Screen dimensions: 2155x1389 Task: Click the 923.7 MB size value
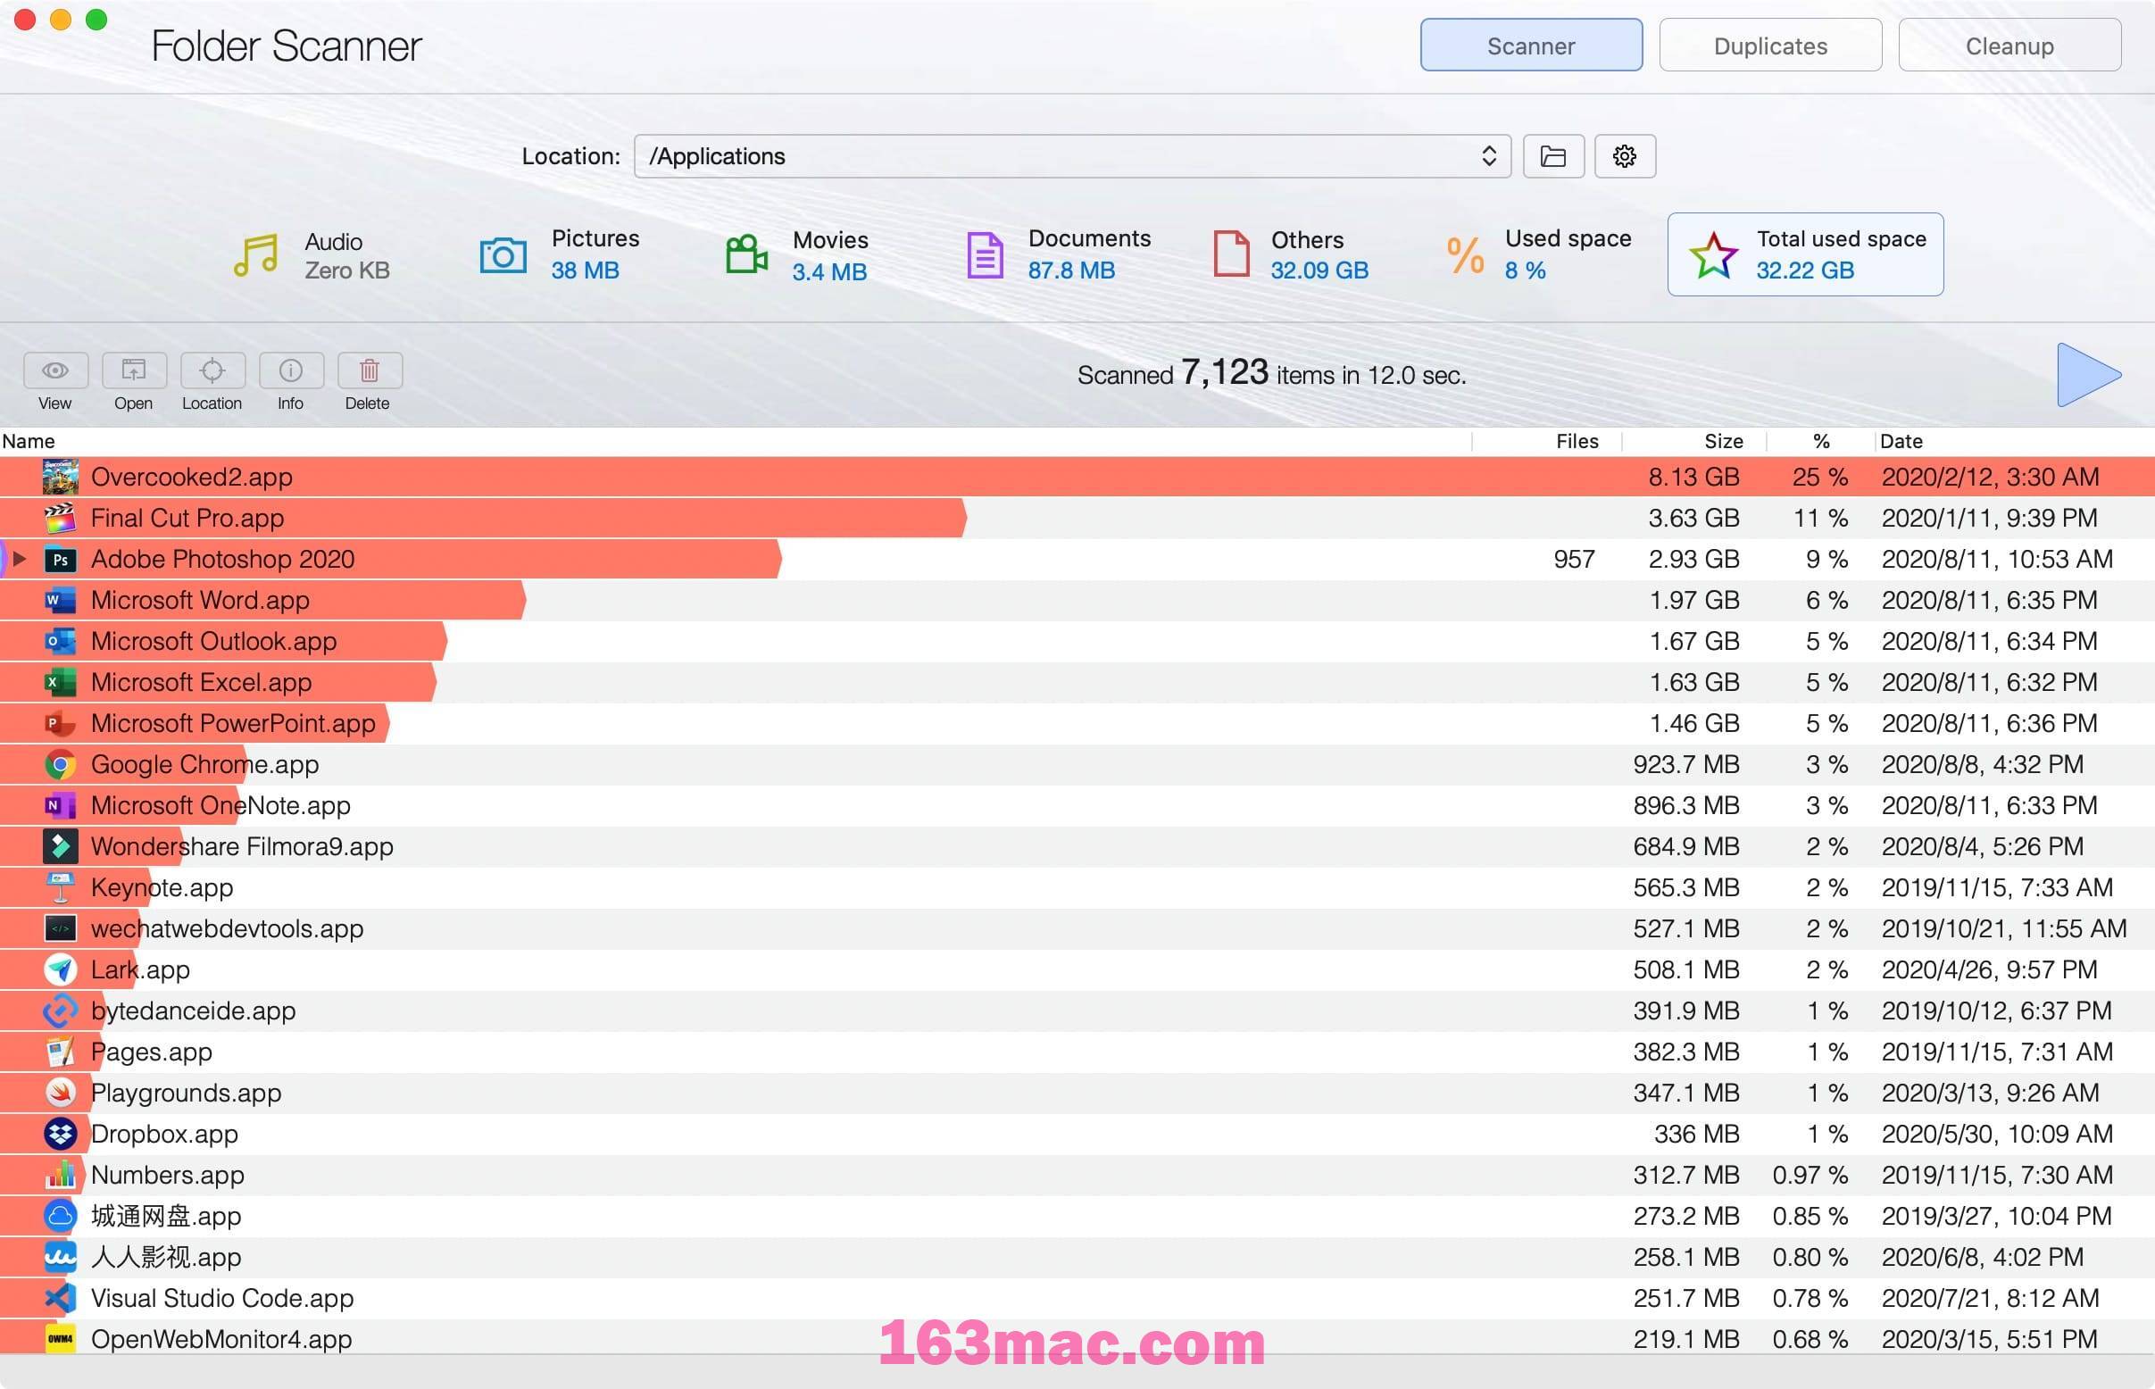[x=1686, y=764]
